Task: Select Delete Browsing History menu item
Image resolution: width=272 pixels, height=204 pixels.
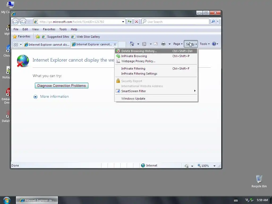Action: 156,51
